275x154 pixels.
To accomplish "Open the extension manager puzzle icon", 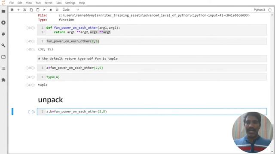I will point(3,80).
